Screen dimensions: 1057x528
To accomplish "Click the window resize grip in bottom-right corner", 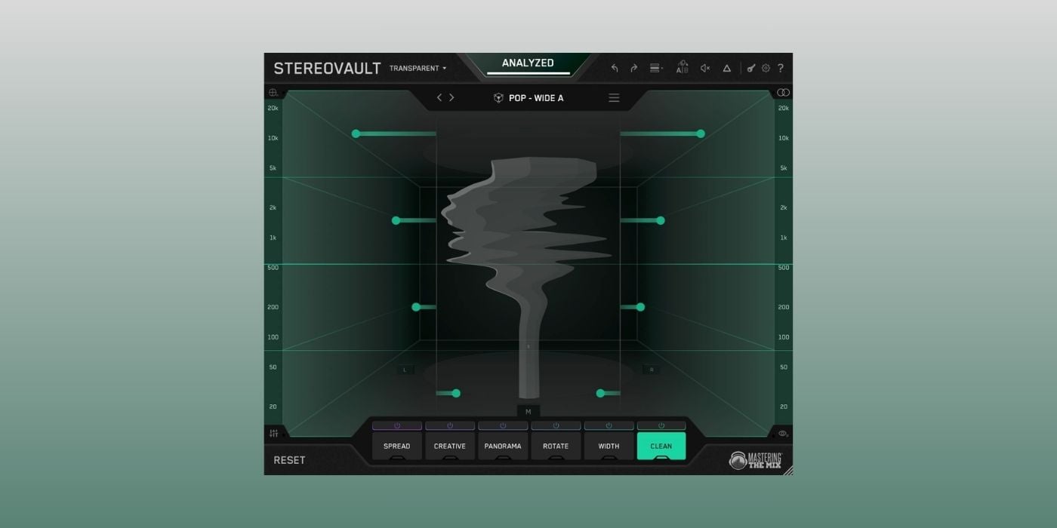I will (787, 470).
